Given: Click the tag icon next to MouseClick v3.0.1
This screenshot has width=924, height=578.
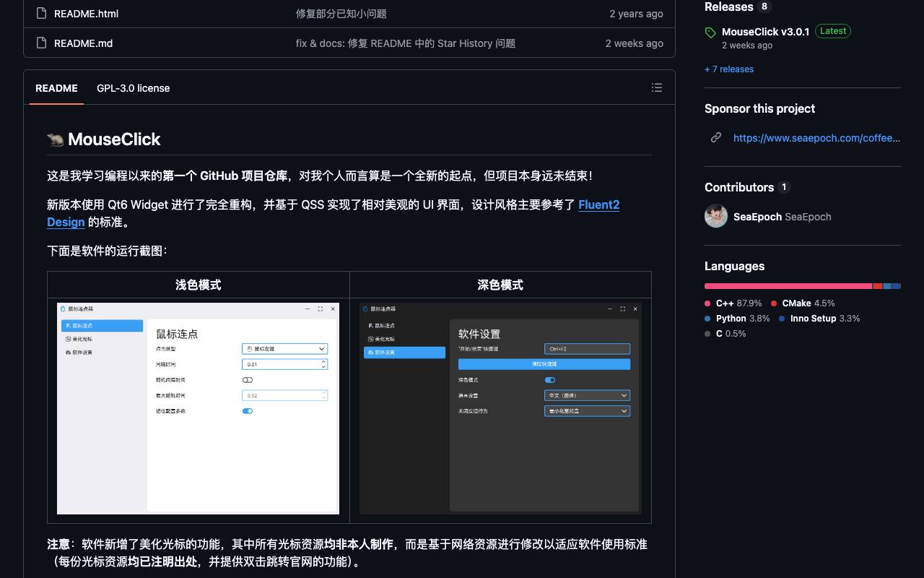Looking at the screenshot, I should pos(710,33).
